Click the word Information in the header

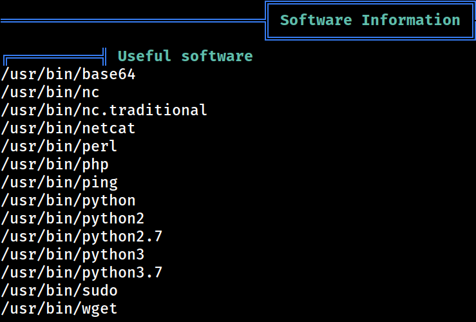tap(411, 21)
